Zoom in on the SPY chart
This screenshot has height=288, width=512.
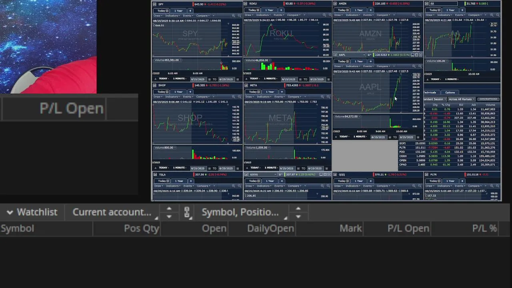pyautogui.click(x=233, y=16)
